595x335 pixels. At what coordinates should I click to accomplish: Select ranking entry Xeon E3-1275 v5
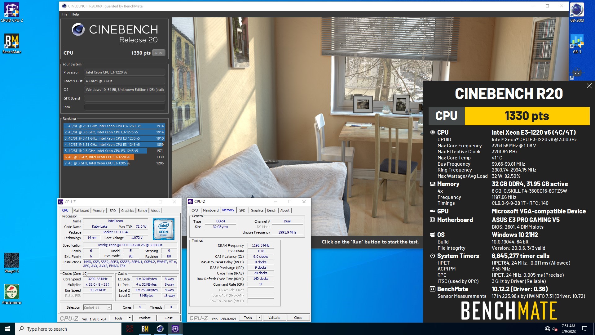(114, 132)
